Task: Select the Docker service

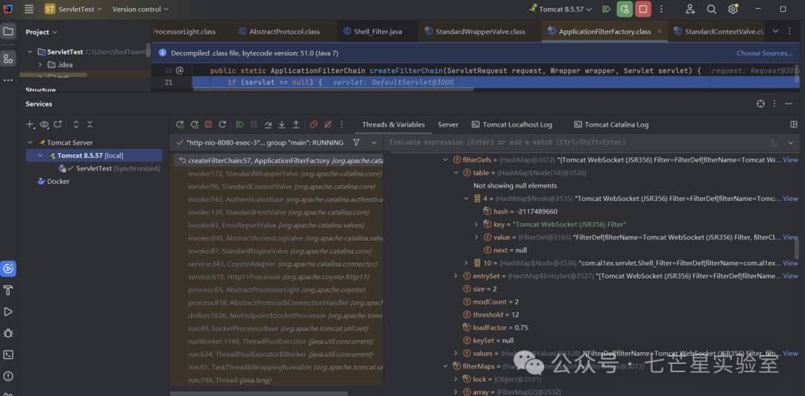Action: click(54, 181)
